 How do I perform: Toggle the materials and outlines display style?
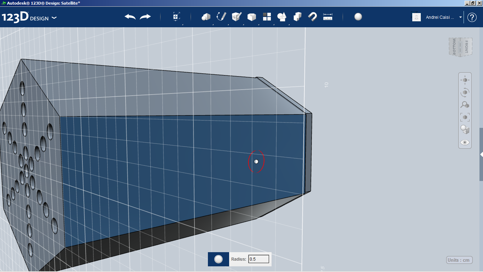tap(465, 129)
